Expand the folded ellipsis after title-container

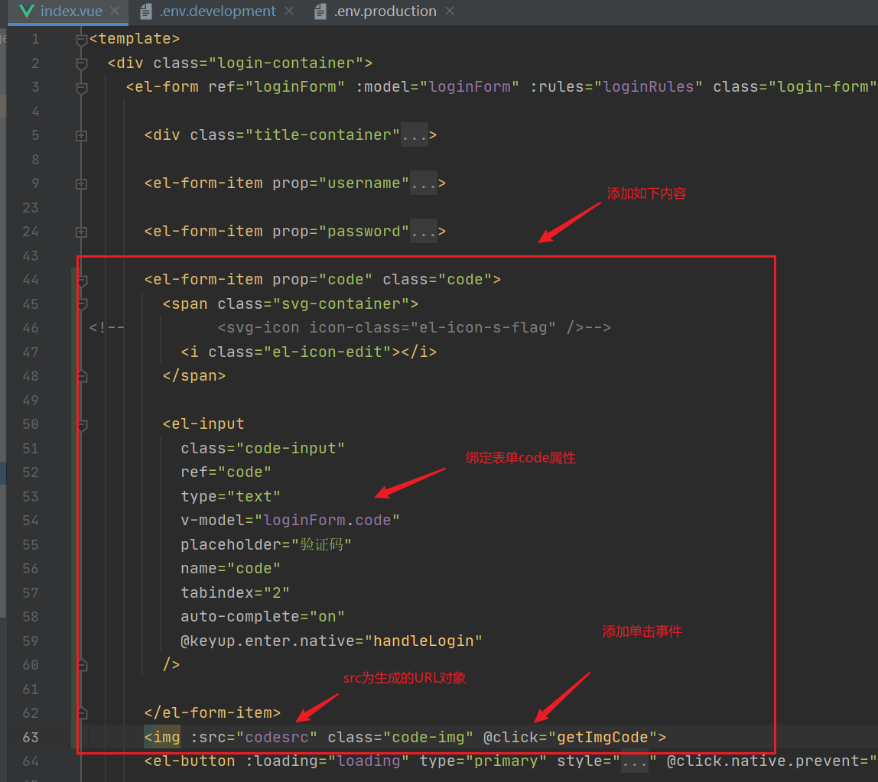[x=415, y=135]
